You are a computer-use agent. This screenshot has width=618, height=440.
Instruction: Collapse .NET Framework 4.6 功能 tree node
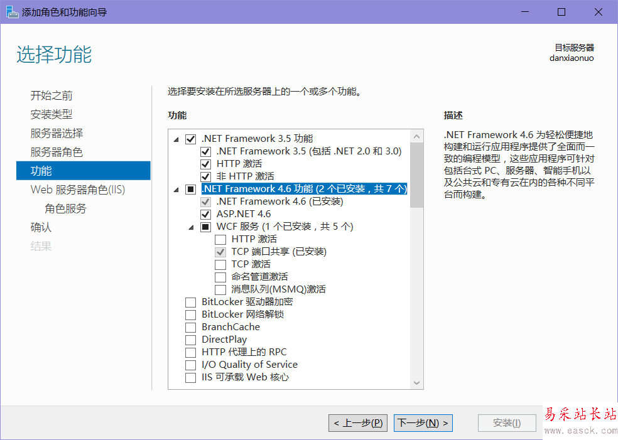click(x=176, y=190)
